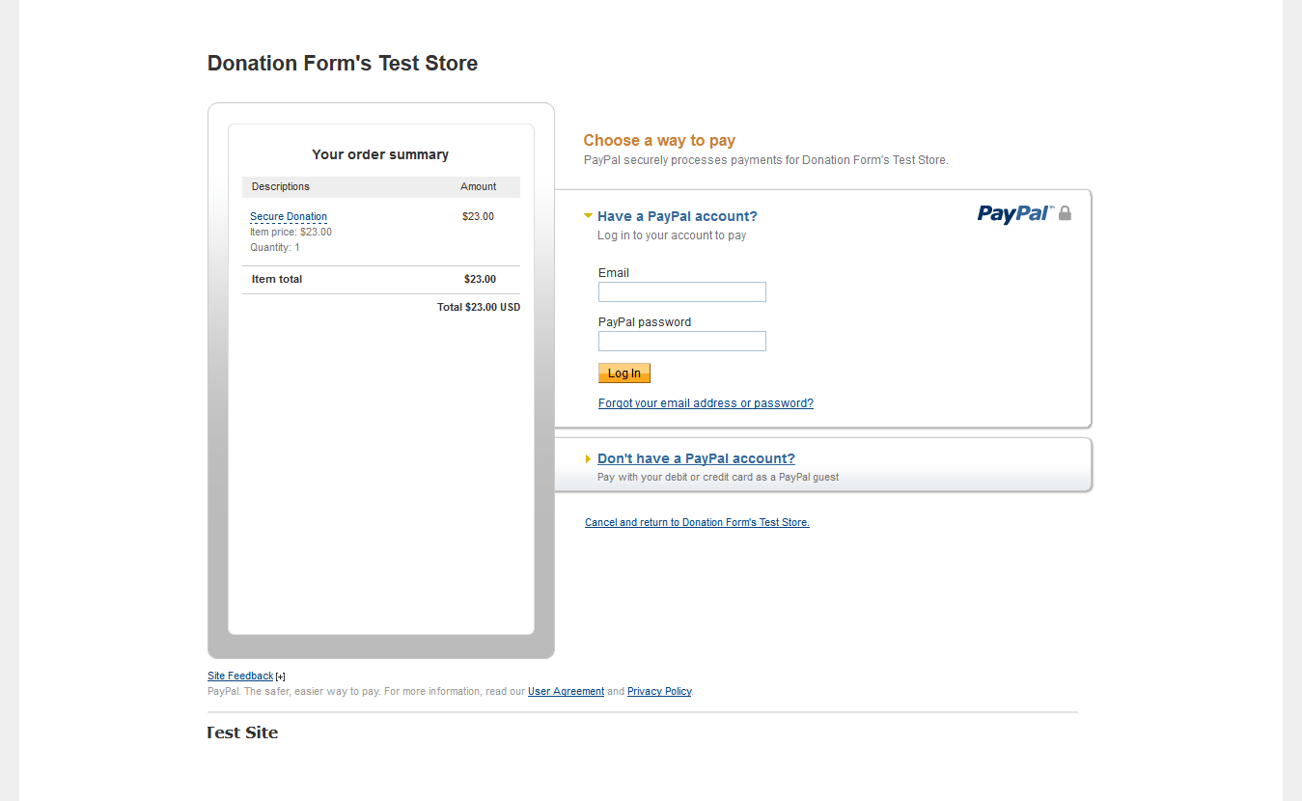Click the Donation Form's Test Store heading
The width and height of the screenshot is (1302, 801).
(342, 63)
